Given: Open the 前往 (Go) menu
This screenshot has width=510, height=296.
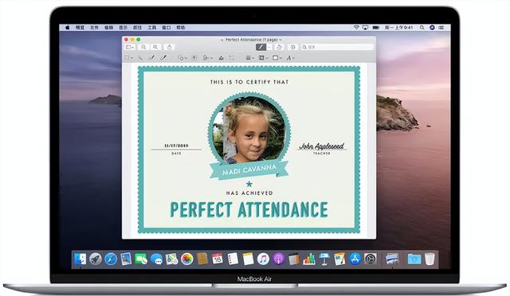Looking at the screenshot, I should 137,28.
